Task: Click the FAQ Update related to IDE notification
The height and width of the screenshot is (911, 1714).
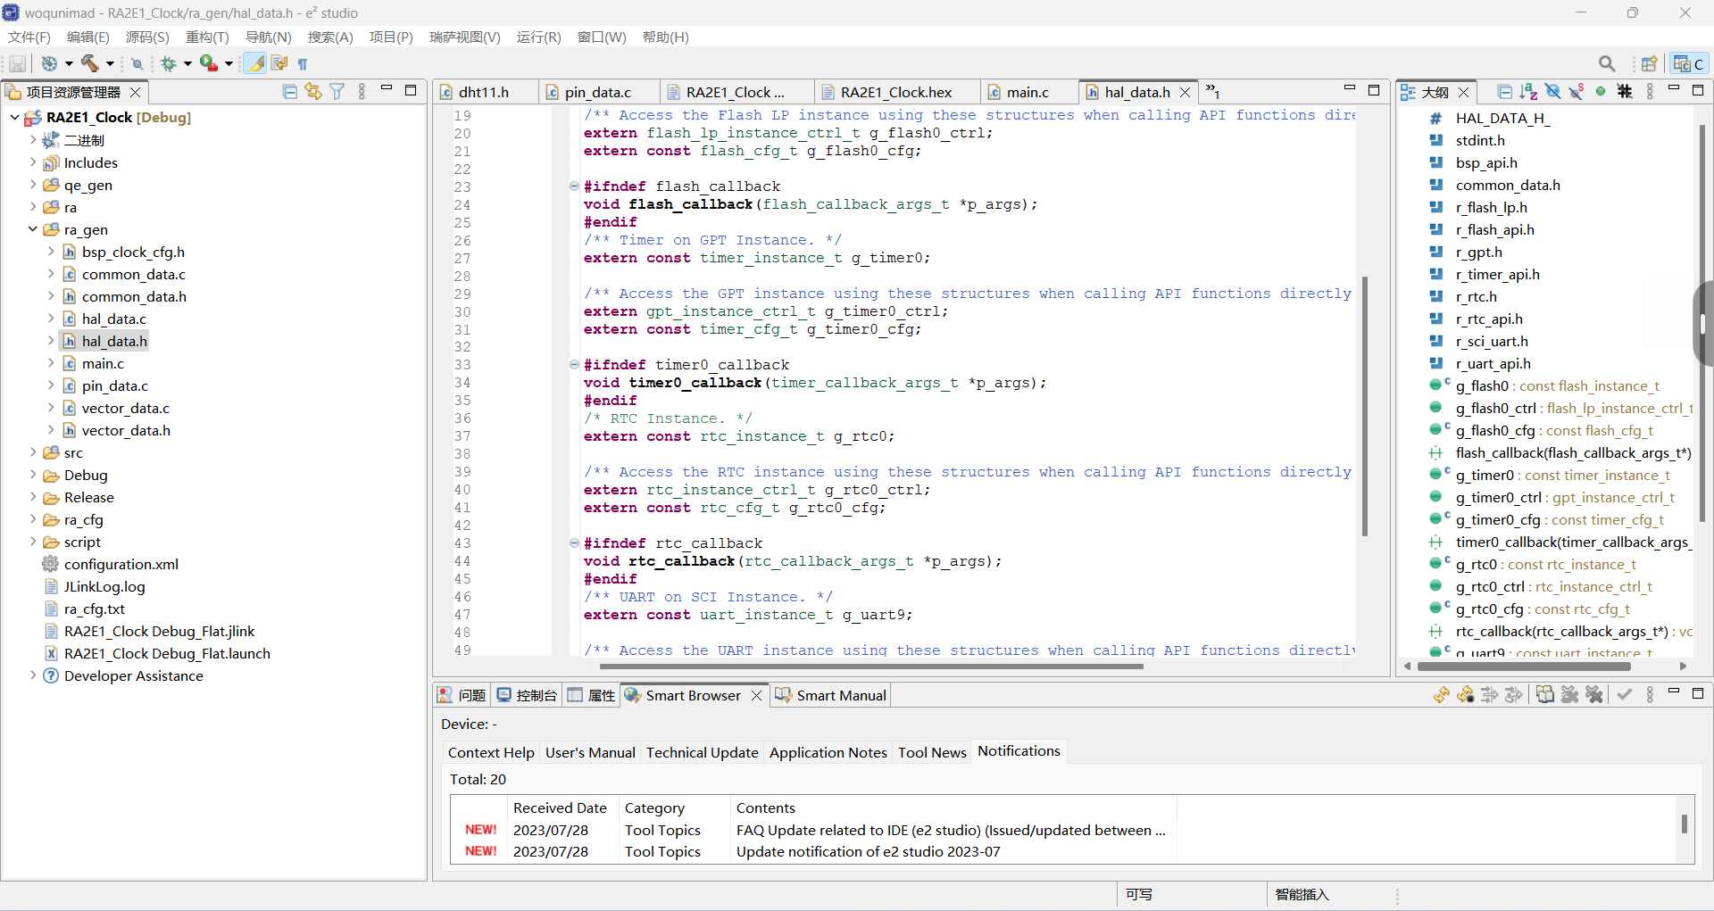Action: (951, 830)
